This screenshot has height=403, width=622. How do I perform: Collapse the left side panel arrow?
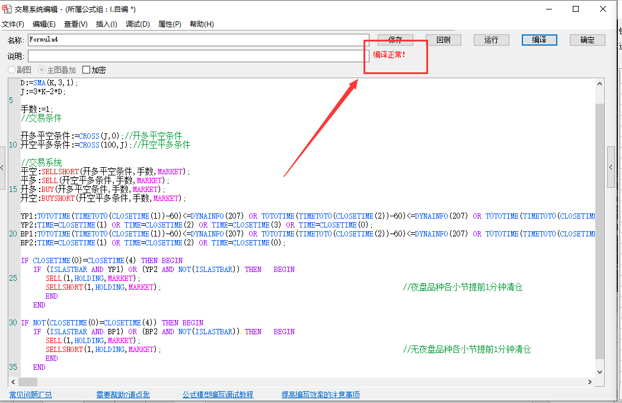[2, 167]
